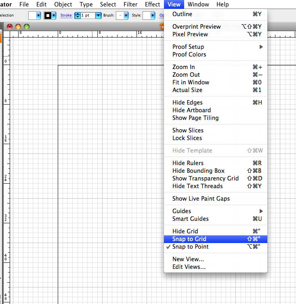Expand the Guides submenu
Viewport: 296px width, 304px height.
[216, 211]
